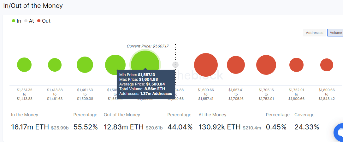Click the Out of the Money heading
The image size is (343, 142).
[x=122, y=115]
